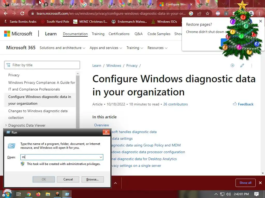This screenshot has height=198, width=265.
Task: Switch to the Google tab
Action: (x=99, y=4)
